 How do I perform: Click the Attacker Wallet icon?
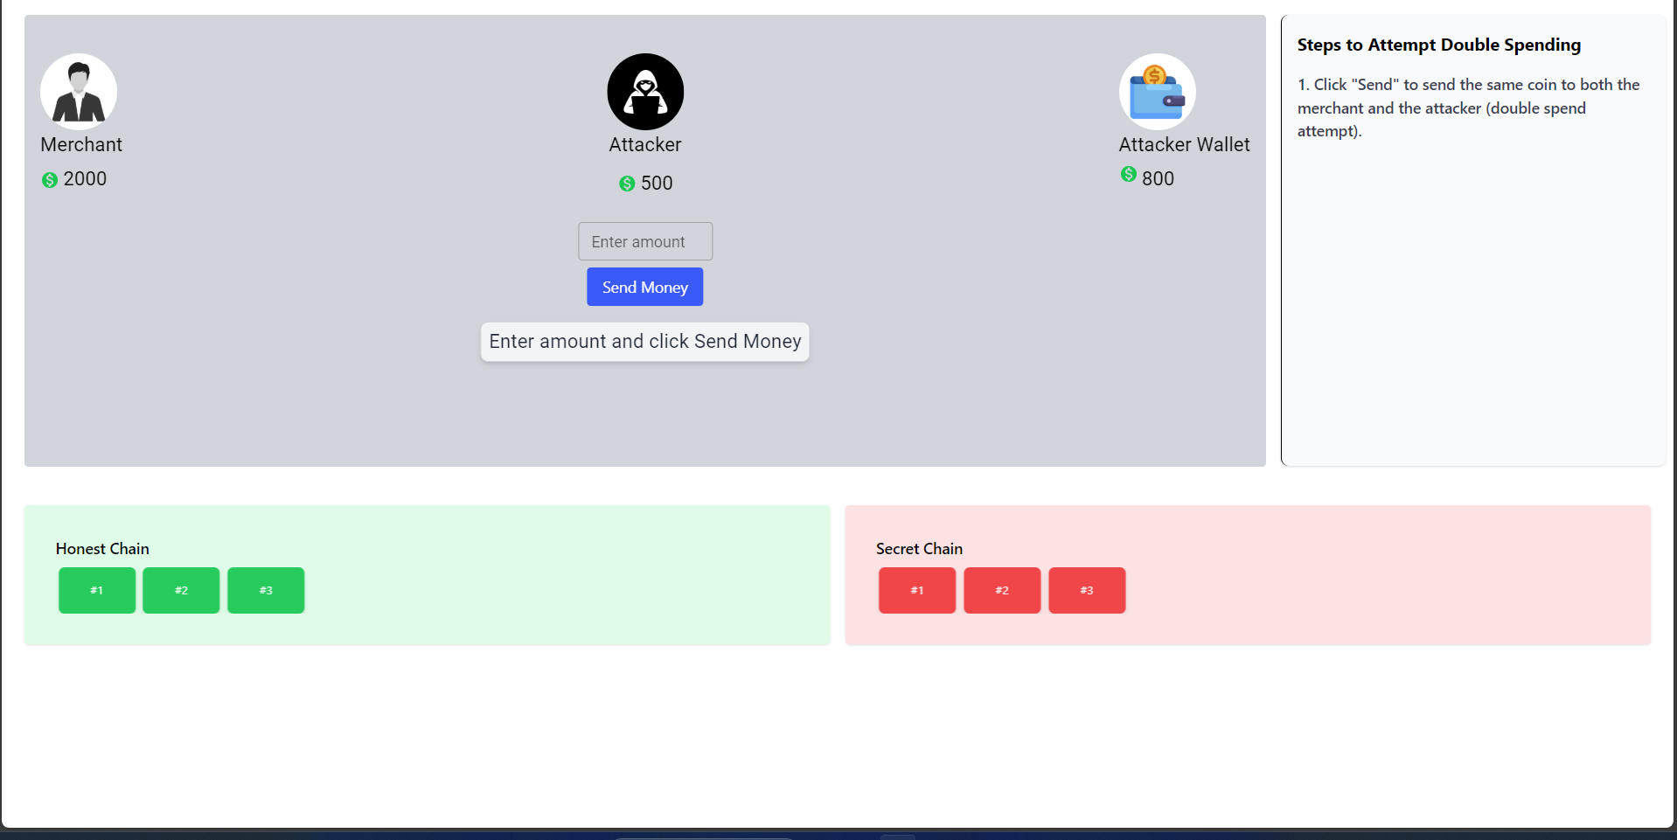point(1157,92)
